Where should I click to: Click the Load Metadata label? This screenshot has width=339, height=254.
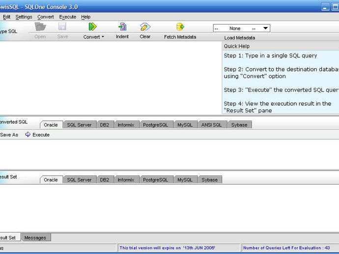(240, 38)
